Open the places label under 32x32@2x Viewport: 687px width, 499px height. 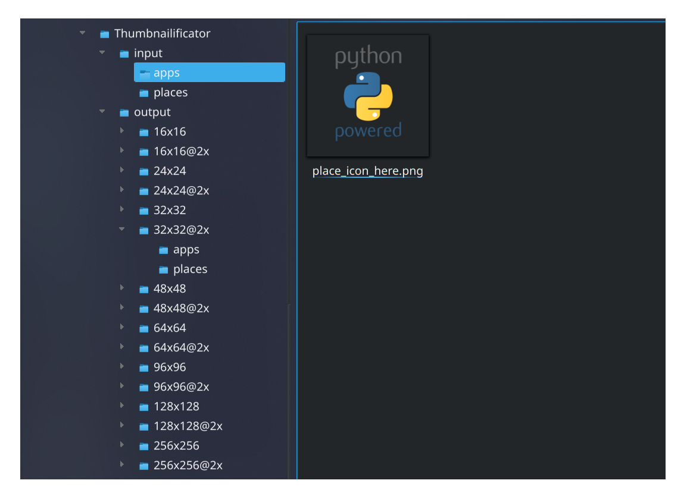(190, 269)
